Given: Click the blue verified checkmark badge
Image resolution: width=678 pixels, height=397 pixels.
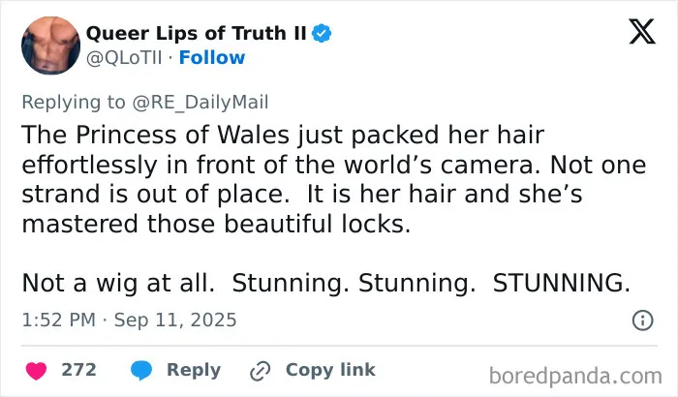Looking at the screenshot, I should (322, 33).
